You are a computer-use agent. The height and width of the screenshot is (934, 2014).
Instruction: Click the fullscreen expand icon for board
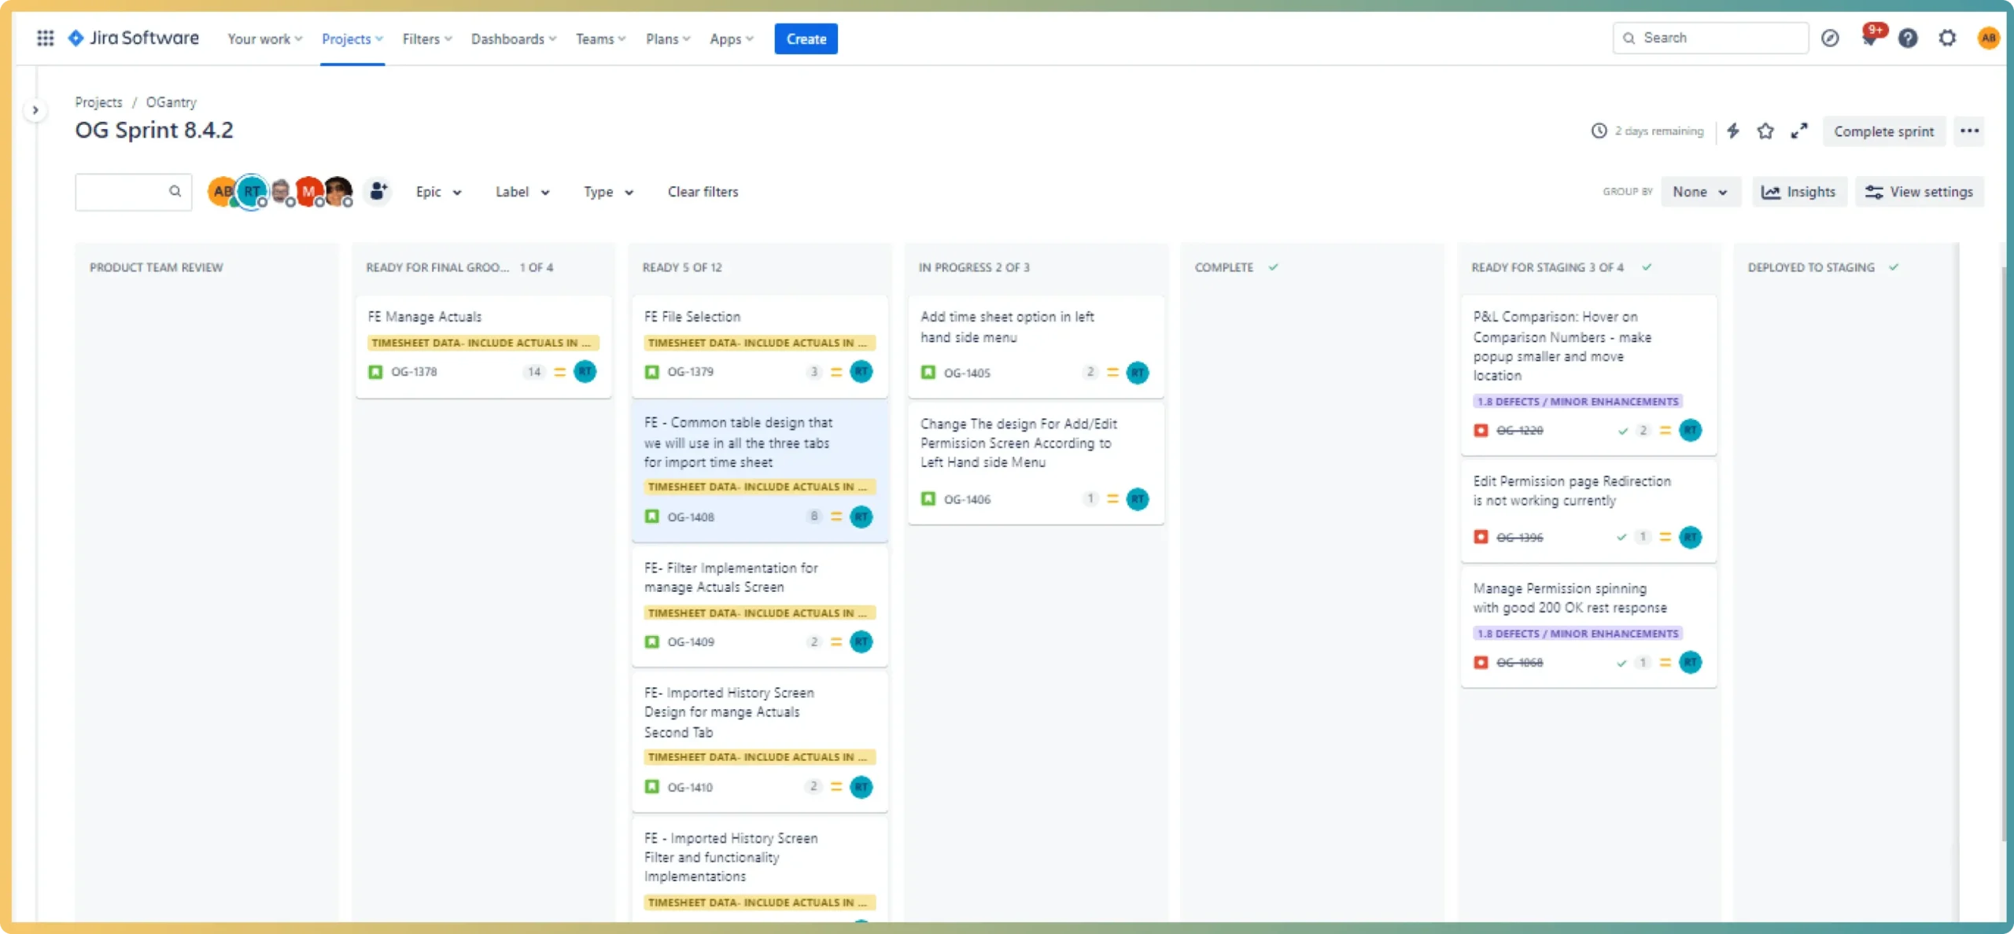coord(1801,131)
